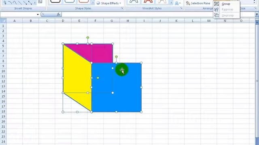Select column H header

128,21
